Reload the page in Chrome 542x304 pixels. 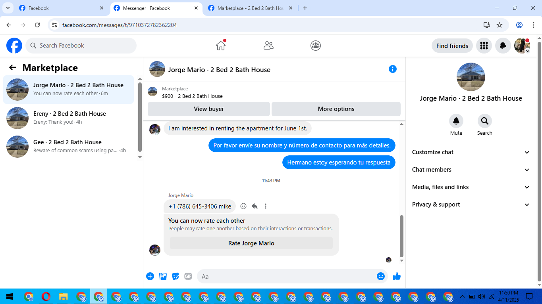pyautogui.click(x=37, y=25)
